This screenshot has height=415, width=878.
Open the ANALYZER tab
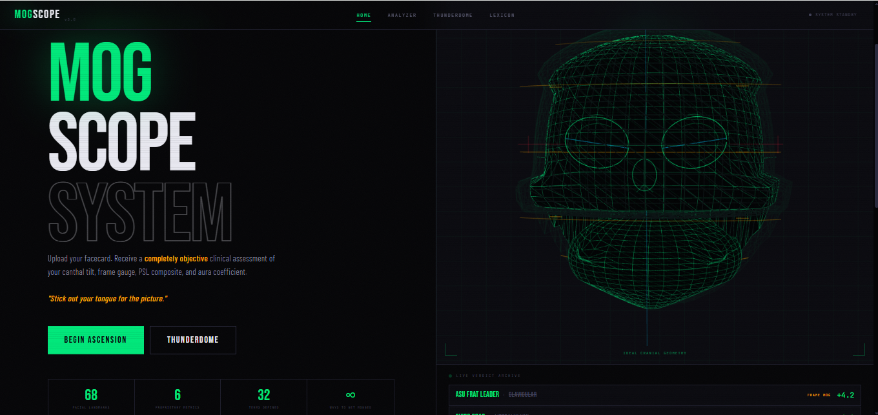point(402,14)
